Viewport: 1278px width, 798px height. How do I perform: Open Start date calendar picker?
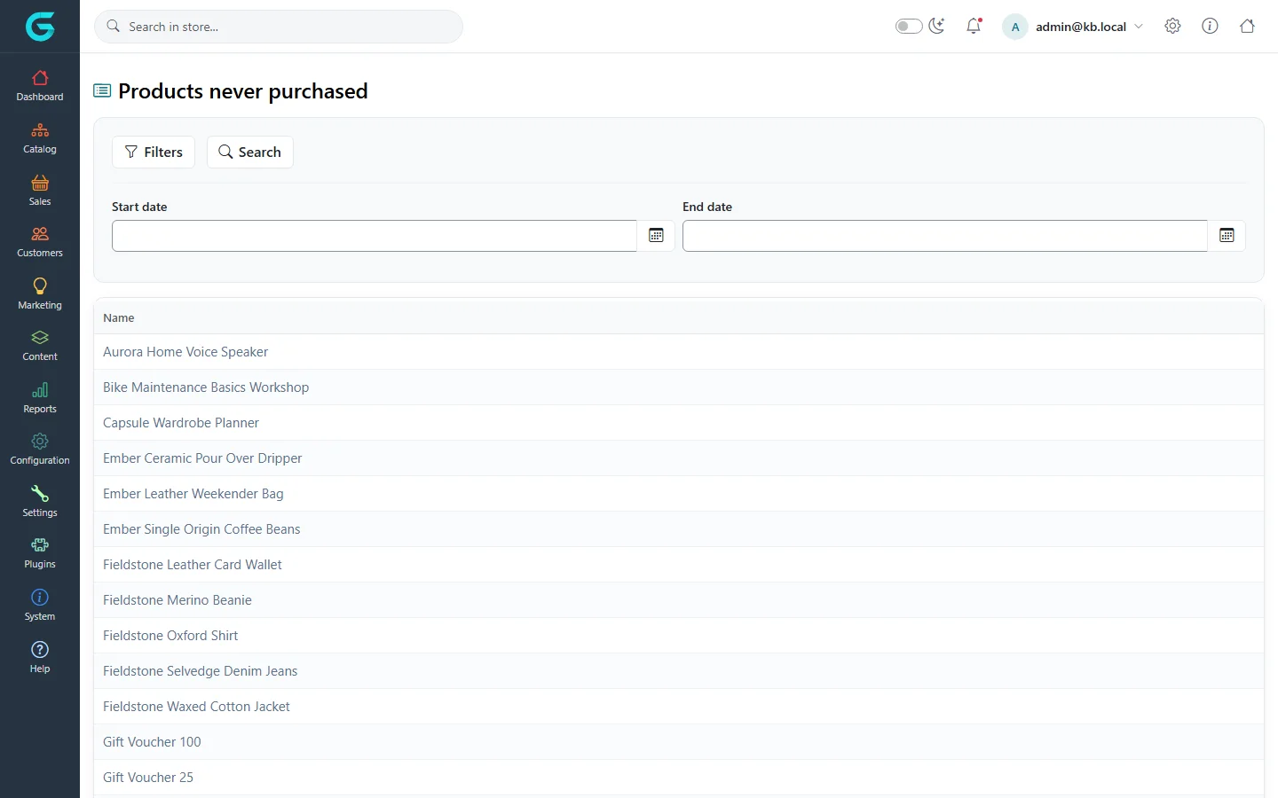click(656, 236)
